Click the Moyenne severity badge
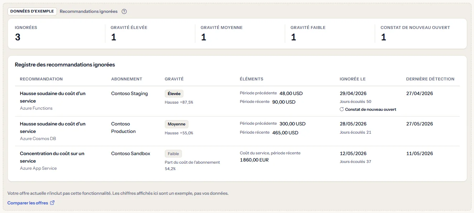Image resolution: width=474 pixels, height=213 pixels. click(177, 124)
